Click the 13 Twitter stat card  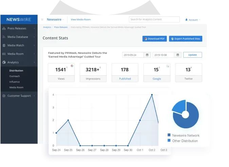[189, 73]
